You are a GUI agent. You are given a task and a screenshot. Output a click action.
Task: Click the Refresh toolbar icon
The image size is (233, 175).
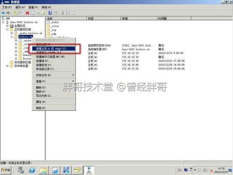pyautogui.click(x=38, y=13)
